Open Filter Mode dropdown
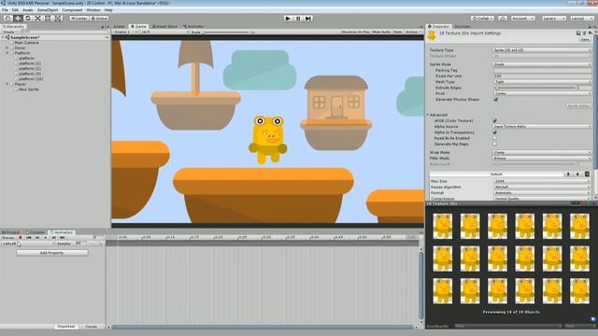The width and height of the screenshot is (598, 336). click(542, 158)
